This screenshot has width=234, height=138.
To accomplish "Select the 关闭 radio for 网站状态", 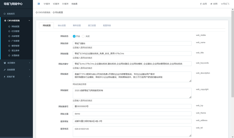I will (x=83, y=36).
